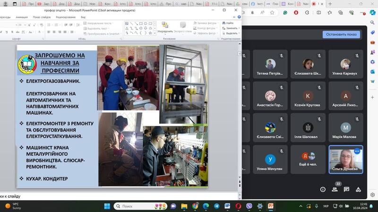The width and height of the screenshot is (378, 212).
Task: Open the meeting chat icon
Action: [x=346, y=190]
